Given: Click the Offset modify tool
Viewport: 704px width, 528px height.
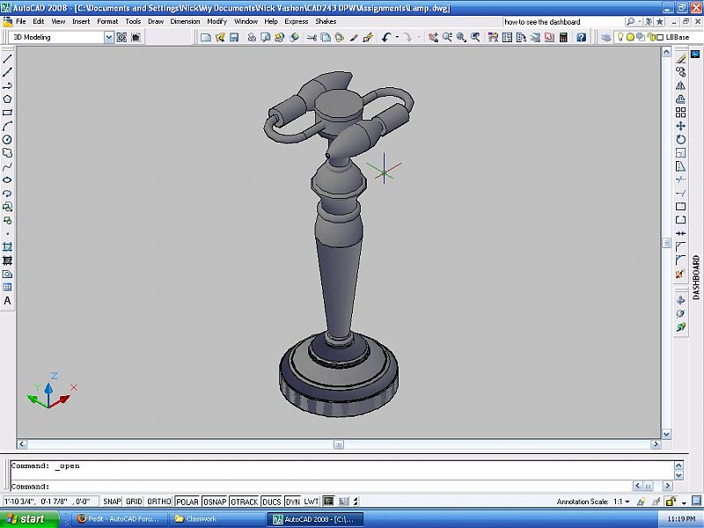Looking at the screenshot, I should click(681, 99).
